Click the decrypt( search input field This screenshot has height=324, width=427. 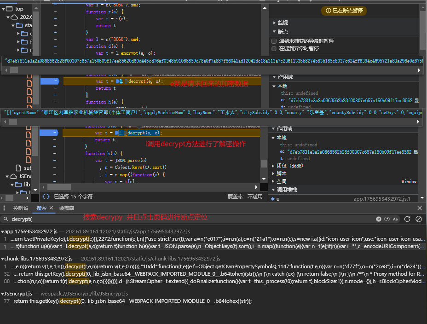click(x=190, y=219)
